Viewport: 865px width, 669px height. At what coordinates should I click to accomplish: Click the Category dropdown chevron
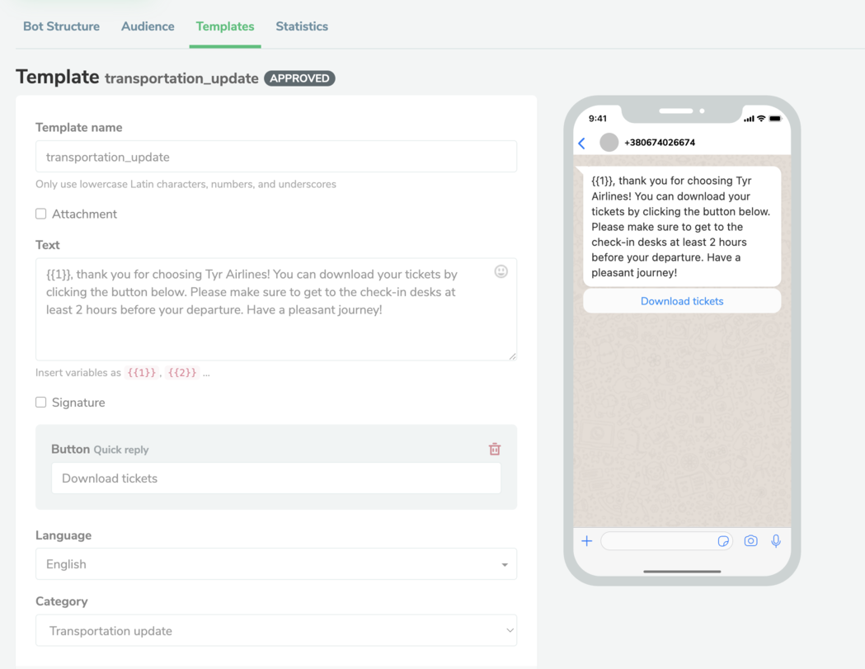(510, 630)
